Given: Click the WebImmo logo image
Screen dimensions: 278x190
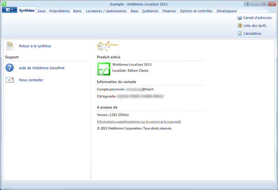Looking at the screenshot, I should pyautogui.click(x=108, y=46).
